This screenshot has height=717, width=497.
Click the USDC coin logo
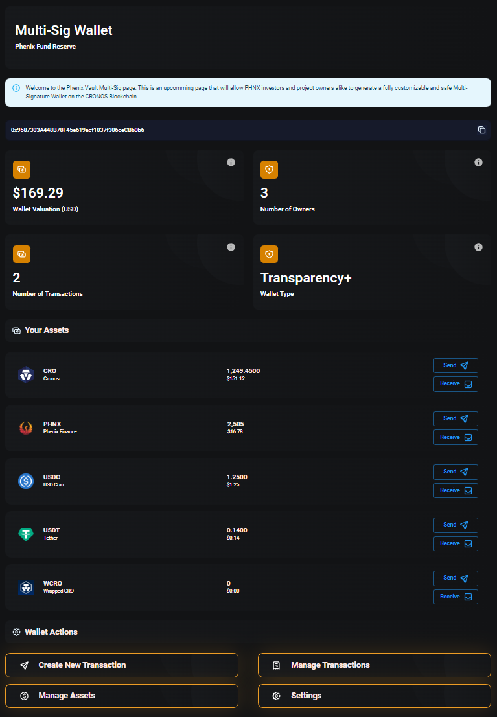click(x=26, y=481)
